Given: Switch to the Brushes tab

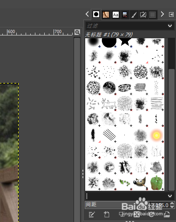Looking at the screenshot, I should 96,14.
